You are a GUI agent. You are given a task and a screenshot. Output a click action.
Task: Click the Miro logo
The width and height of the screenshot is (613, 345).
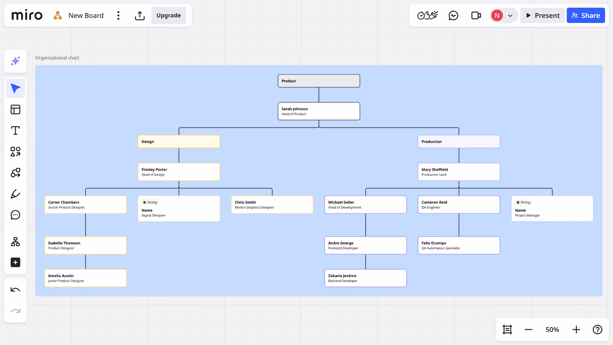(27, 15)
